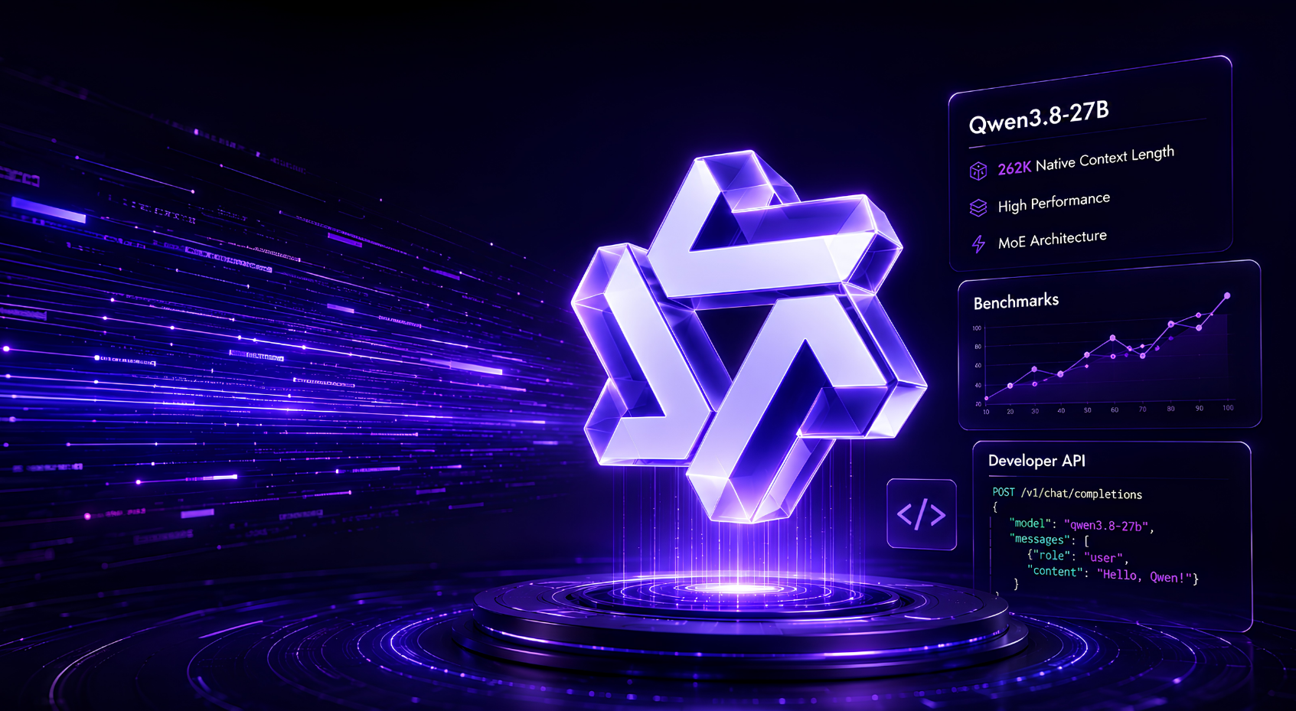The height and width of the screenshot is (711, 1296).
Task: Click the code brackets </> icon tile
Action: pyautogui.click(x=922, y=514)
